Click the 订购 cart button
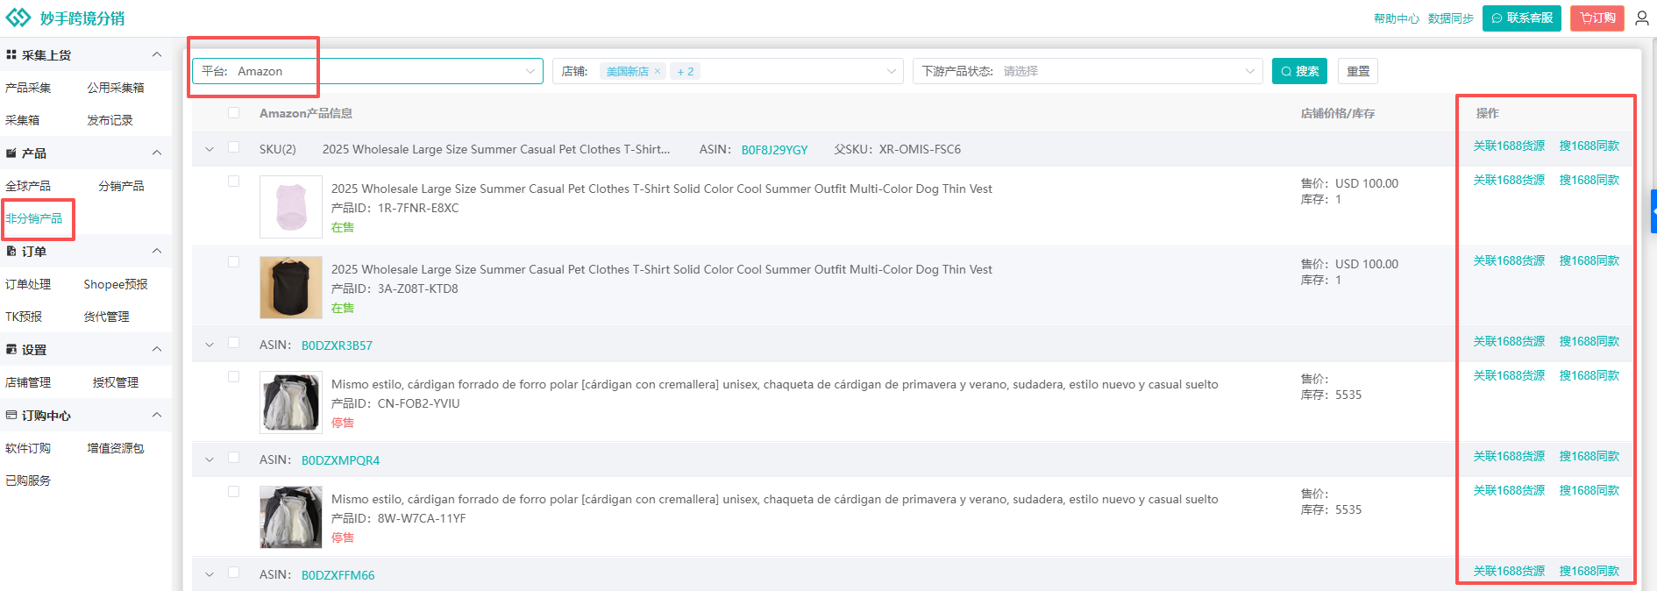 1597,18
